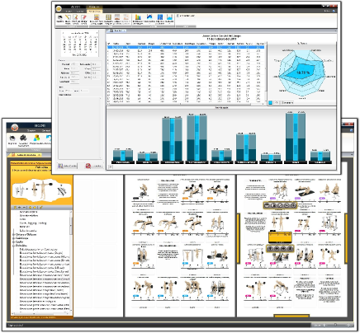Click the pencil icon in the tree toolbar

tap(41, 208)
